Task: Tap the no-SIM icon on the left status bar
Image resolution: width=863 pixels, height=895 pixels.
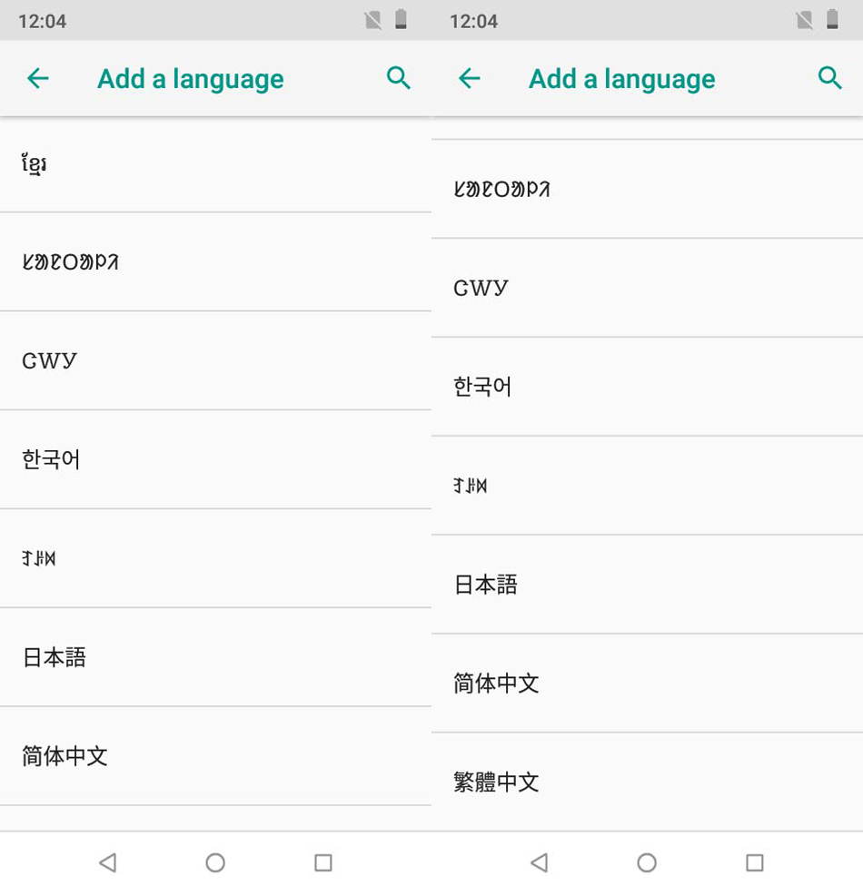Action: click(x=373, y=21)
